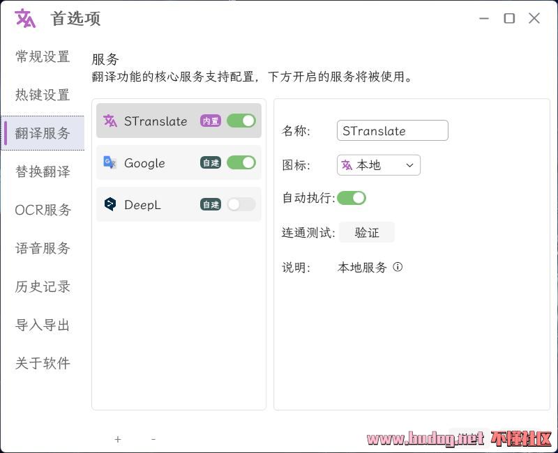Open 关于软件 section
558x453 pixels.
43,363
